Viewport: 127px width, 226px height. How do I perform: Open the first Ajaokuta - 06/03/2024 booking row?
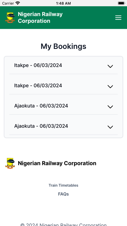[63, 106]
